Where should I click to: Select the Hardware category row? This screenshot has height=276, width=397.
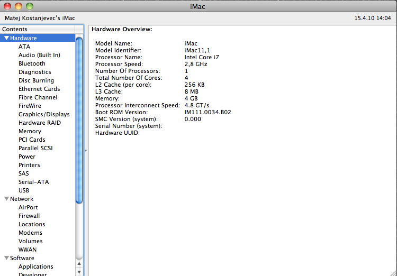click(x=38, y=38)
